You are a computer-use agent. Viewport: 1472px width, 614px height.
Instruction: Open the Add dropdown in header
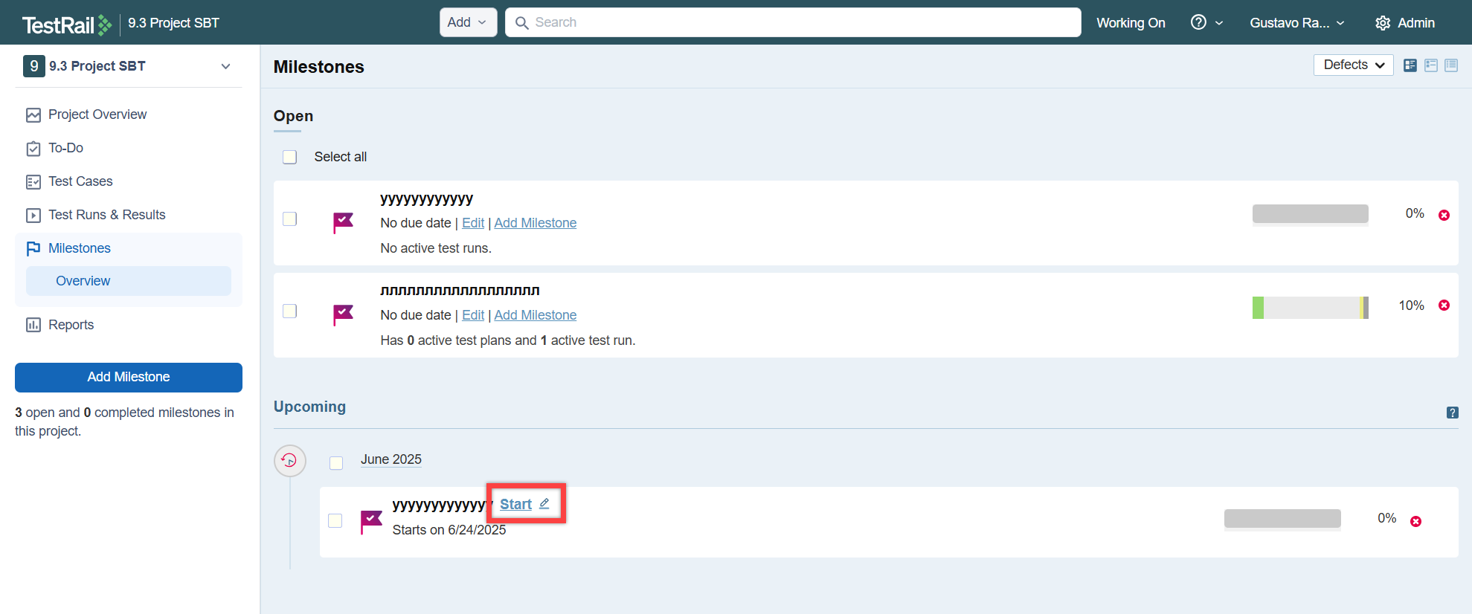pyautogui.click(x=467, y=22)
